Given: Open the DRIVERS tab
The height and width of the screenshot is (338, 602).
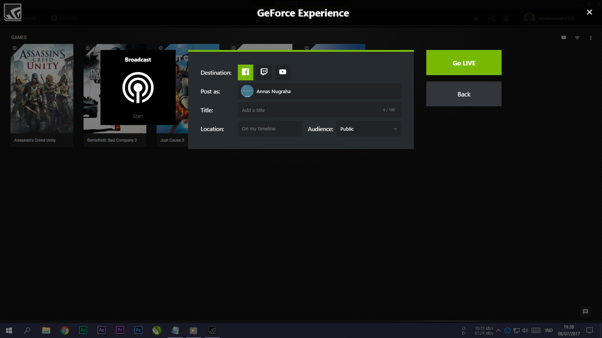Looking at the screenshot, I should 65,18.
